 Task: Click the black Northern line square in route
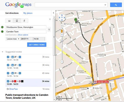point(22,81)
